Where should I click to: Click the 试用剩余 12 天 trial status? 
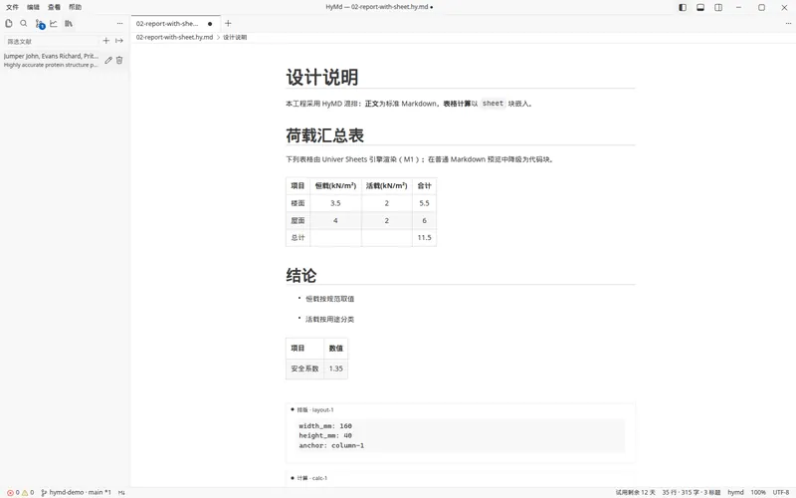pos(635,492)
